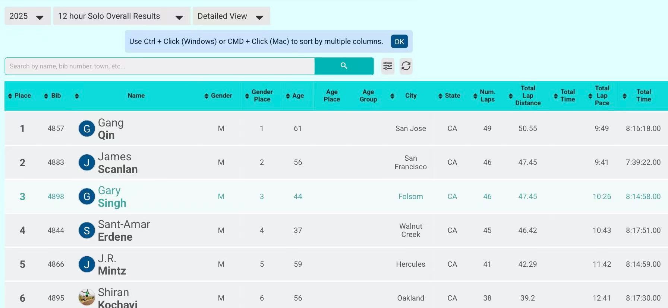This screenshot has height=308, width=668.
Task: Expand the 12 hour Solo Overall Results dropdown
Action: point(121,16)
